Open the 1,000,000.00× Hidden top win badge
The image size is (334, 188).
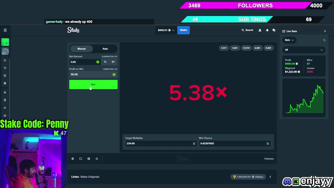(x=248, y=177)
